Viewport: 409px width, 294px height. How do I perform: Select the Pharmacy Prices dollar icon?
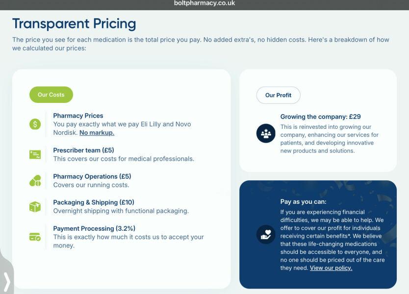pyautogui.click(x=34, y=124)
